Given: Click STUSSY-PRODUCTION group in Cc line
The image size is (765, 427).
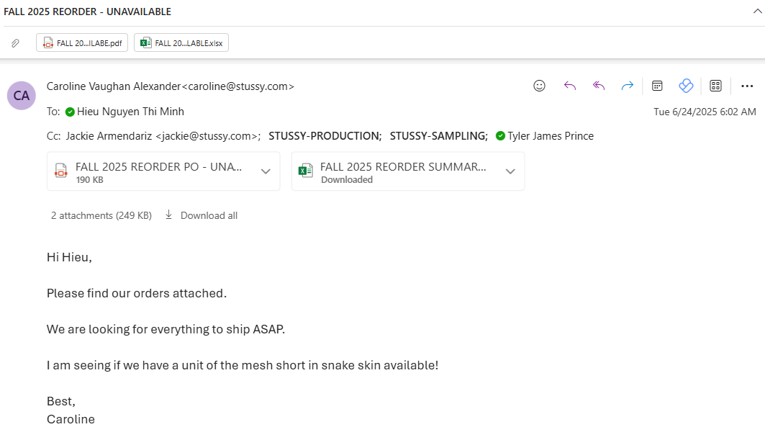Looking at the screenshot, I should click(325, 135).
